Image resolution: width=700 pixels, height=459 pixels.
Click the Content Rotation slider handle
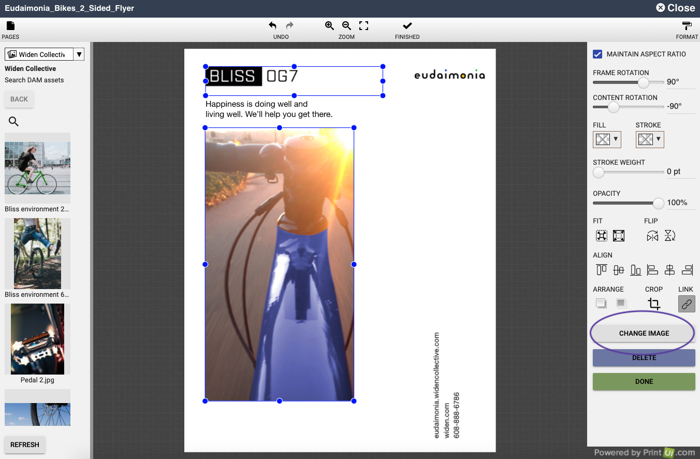click(614, 107)
